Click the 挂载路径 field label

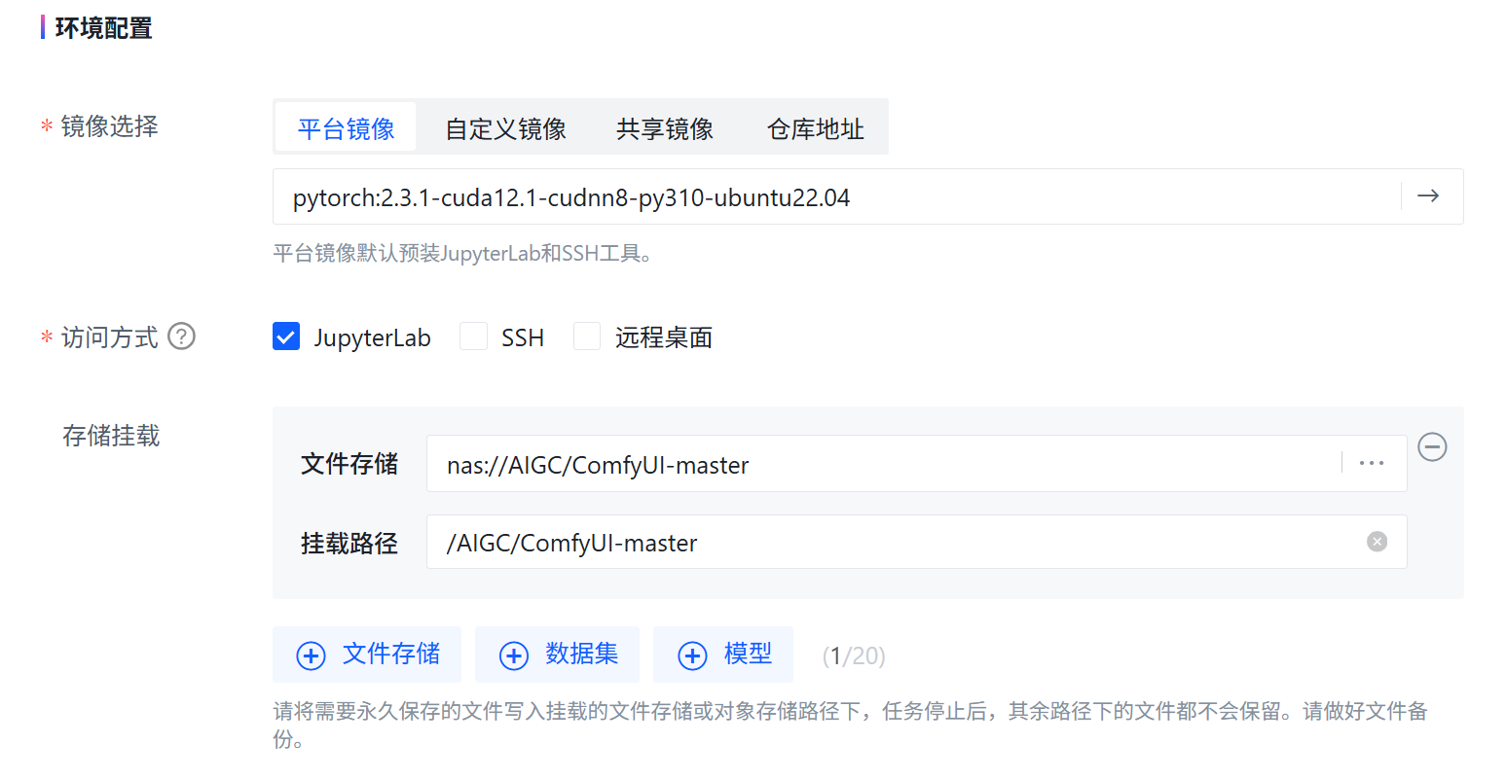point(349,543)
